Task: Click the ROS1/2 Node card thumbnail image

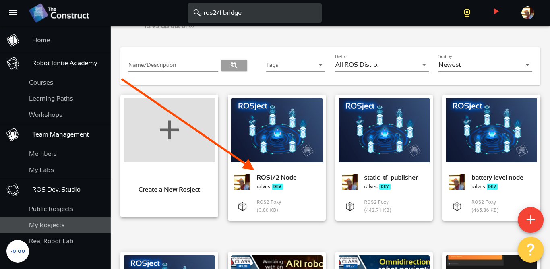Action: click(x=277, y=130)
